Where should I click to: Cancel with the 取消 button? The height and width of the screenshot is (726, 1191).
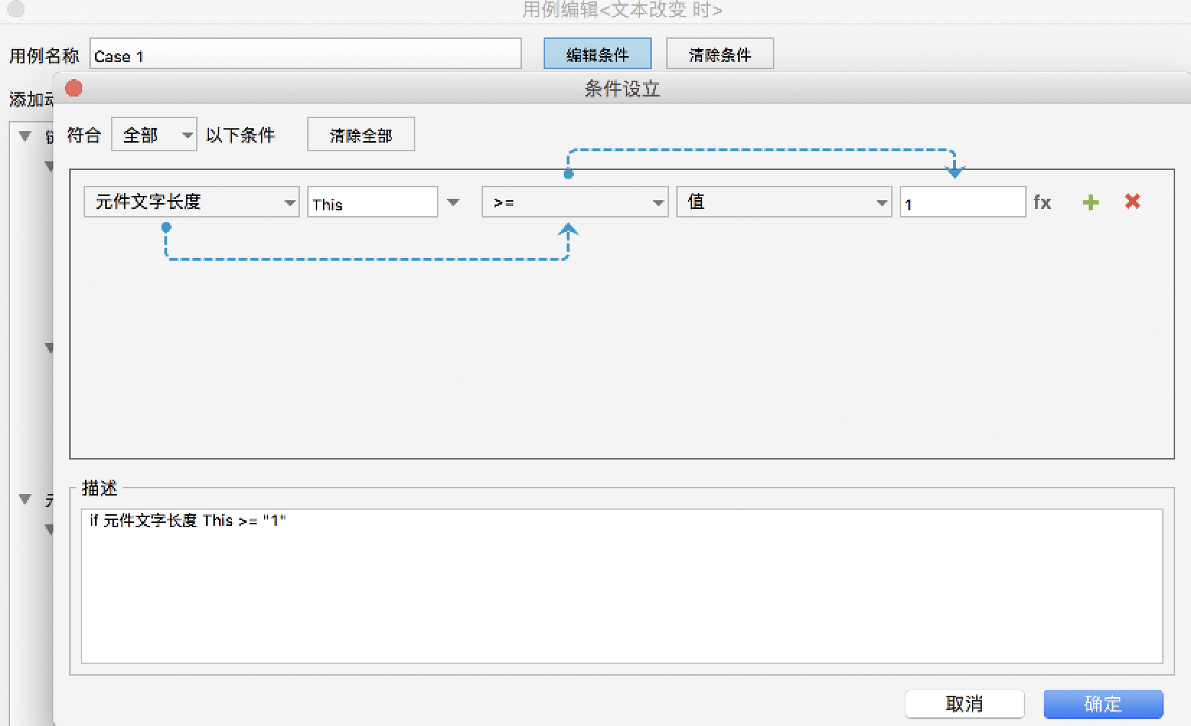click(x=965, y=704)
